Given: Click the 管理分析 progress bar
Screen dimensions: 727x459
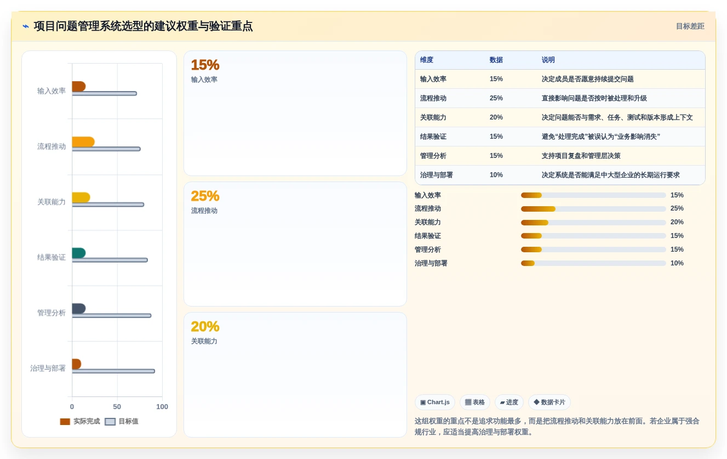Looking at the screenshot, I should coord(593,250).
